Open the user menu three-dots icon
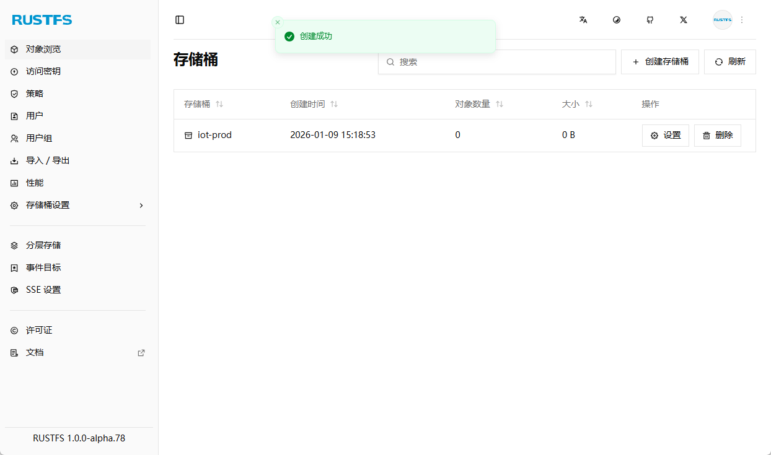This screenshot has width=771, height=455. tap(742, 20)
